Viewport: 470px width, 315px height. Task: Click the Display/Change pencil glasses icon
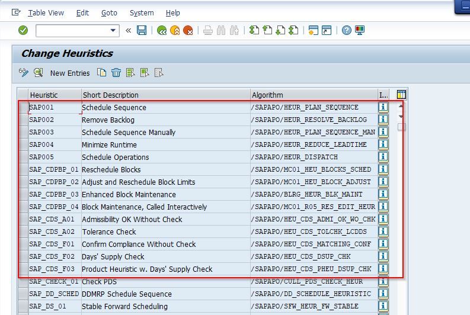click(23, 73)
